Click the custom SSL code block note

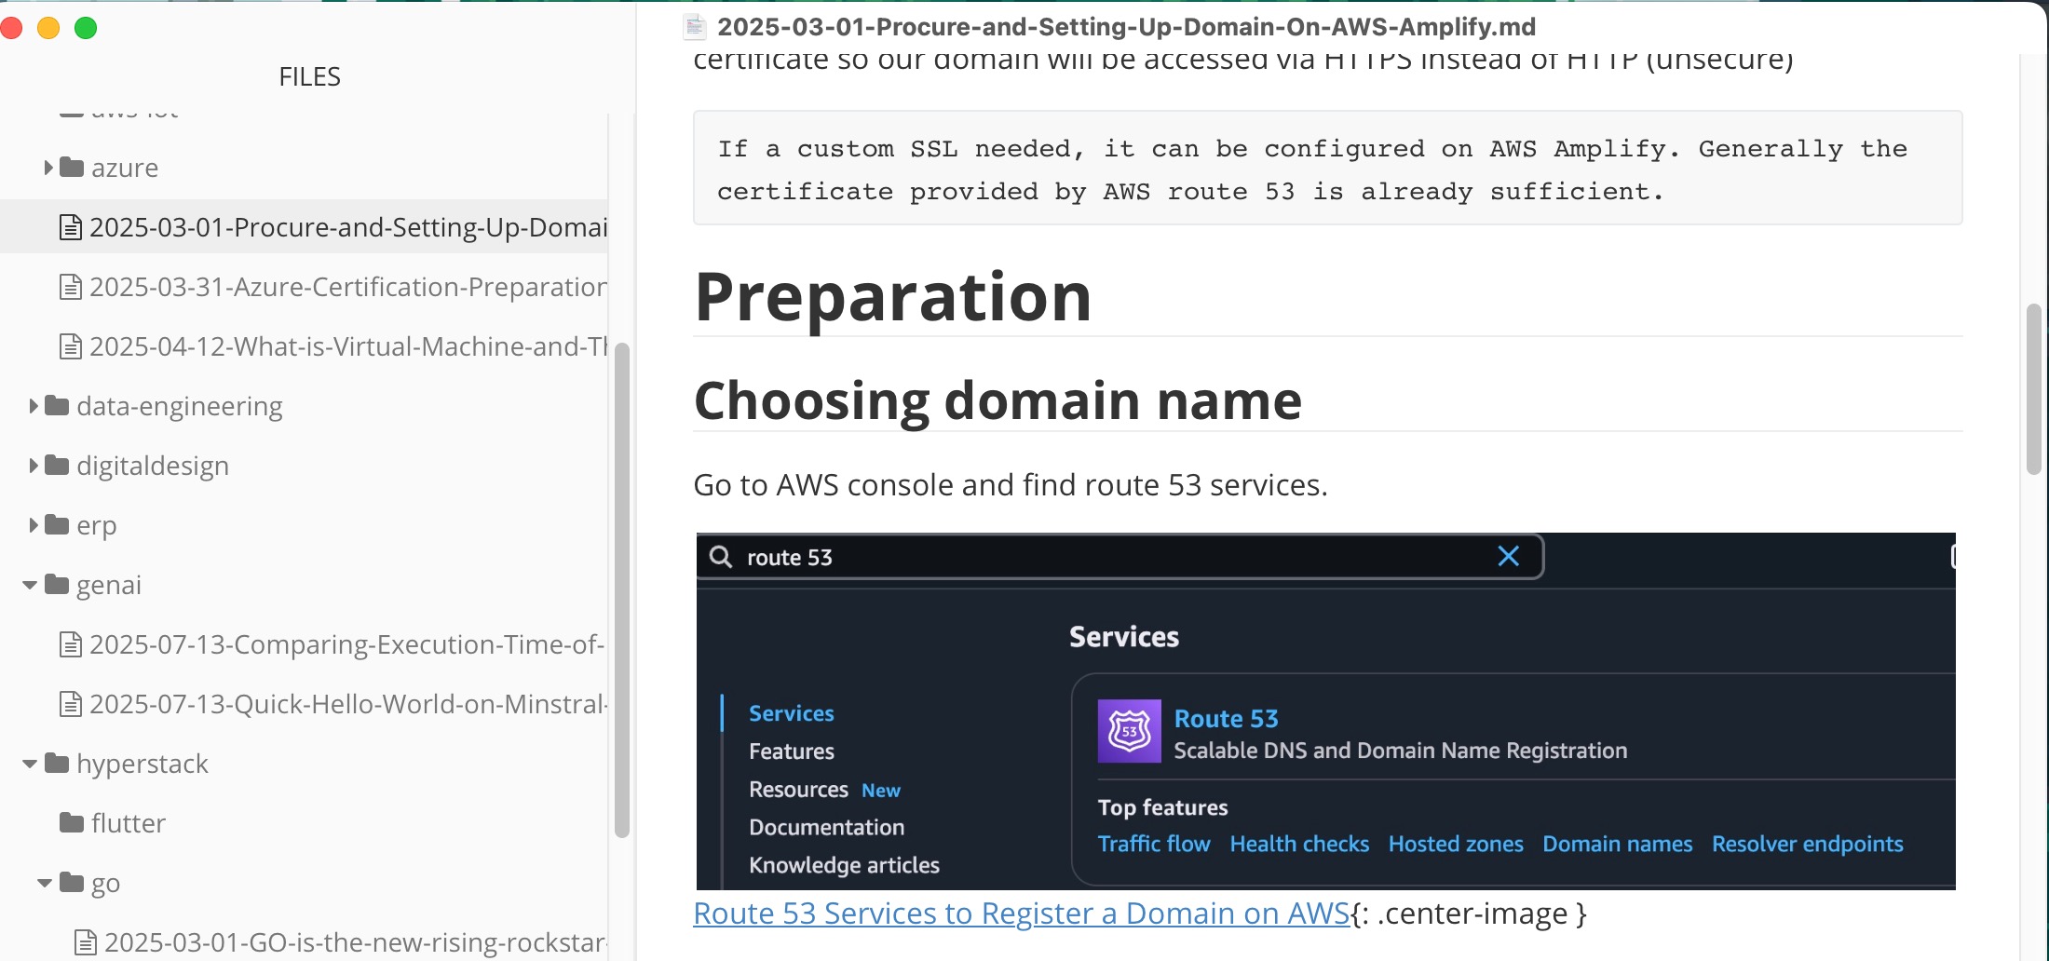pos(1327,169)
